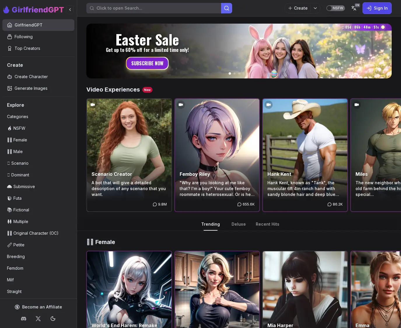Collapse the sidebar with the chevron button
Image resolution: width=401 pixels, height=328 pixels.
tap(70, 10)
